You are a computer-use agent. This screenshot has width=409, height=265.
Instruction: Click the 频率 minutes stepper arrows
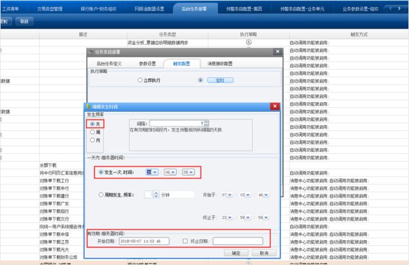[156, 195]
